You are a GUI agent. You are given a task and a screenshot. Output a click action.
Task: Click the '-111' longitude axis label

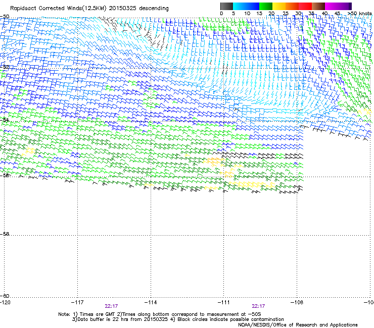coord(223,302)
